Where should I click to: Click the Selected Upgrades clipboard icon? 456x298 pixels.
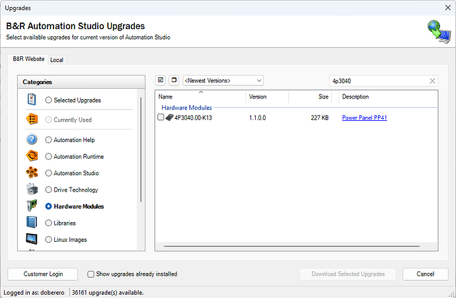point(32,99)
